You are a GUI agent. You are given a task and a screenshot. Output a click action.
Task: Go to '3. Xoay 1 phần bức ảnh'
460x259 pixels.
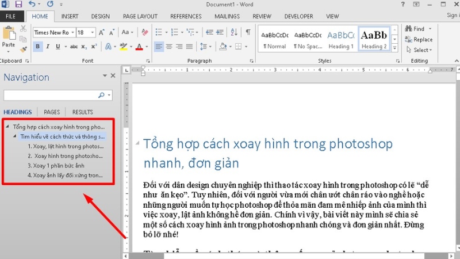pyautogui.click(x=56, y=166)
